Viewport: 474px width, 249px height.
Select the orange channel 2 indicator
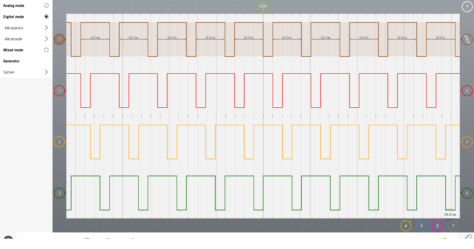(x=59, y=142)
